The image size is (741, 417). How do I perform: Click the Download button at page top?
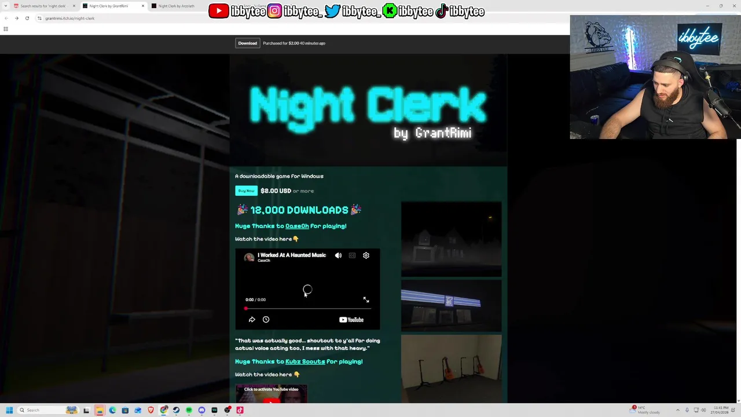pyautogui.click(x=247, y=43)
